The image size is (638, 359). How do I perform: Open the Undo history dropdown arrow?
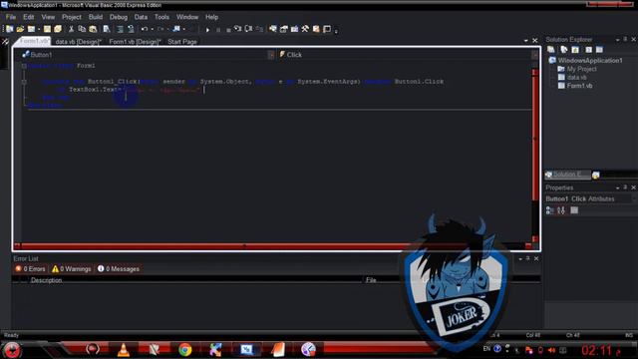point(153,29)
